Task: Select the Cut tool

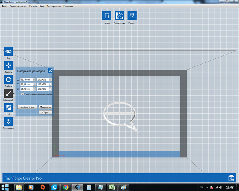Action: pos(8,107)
